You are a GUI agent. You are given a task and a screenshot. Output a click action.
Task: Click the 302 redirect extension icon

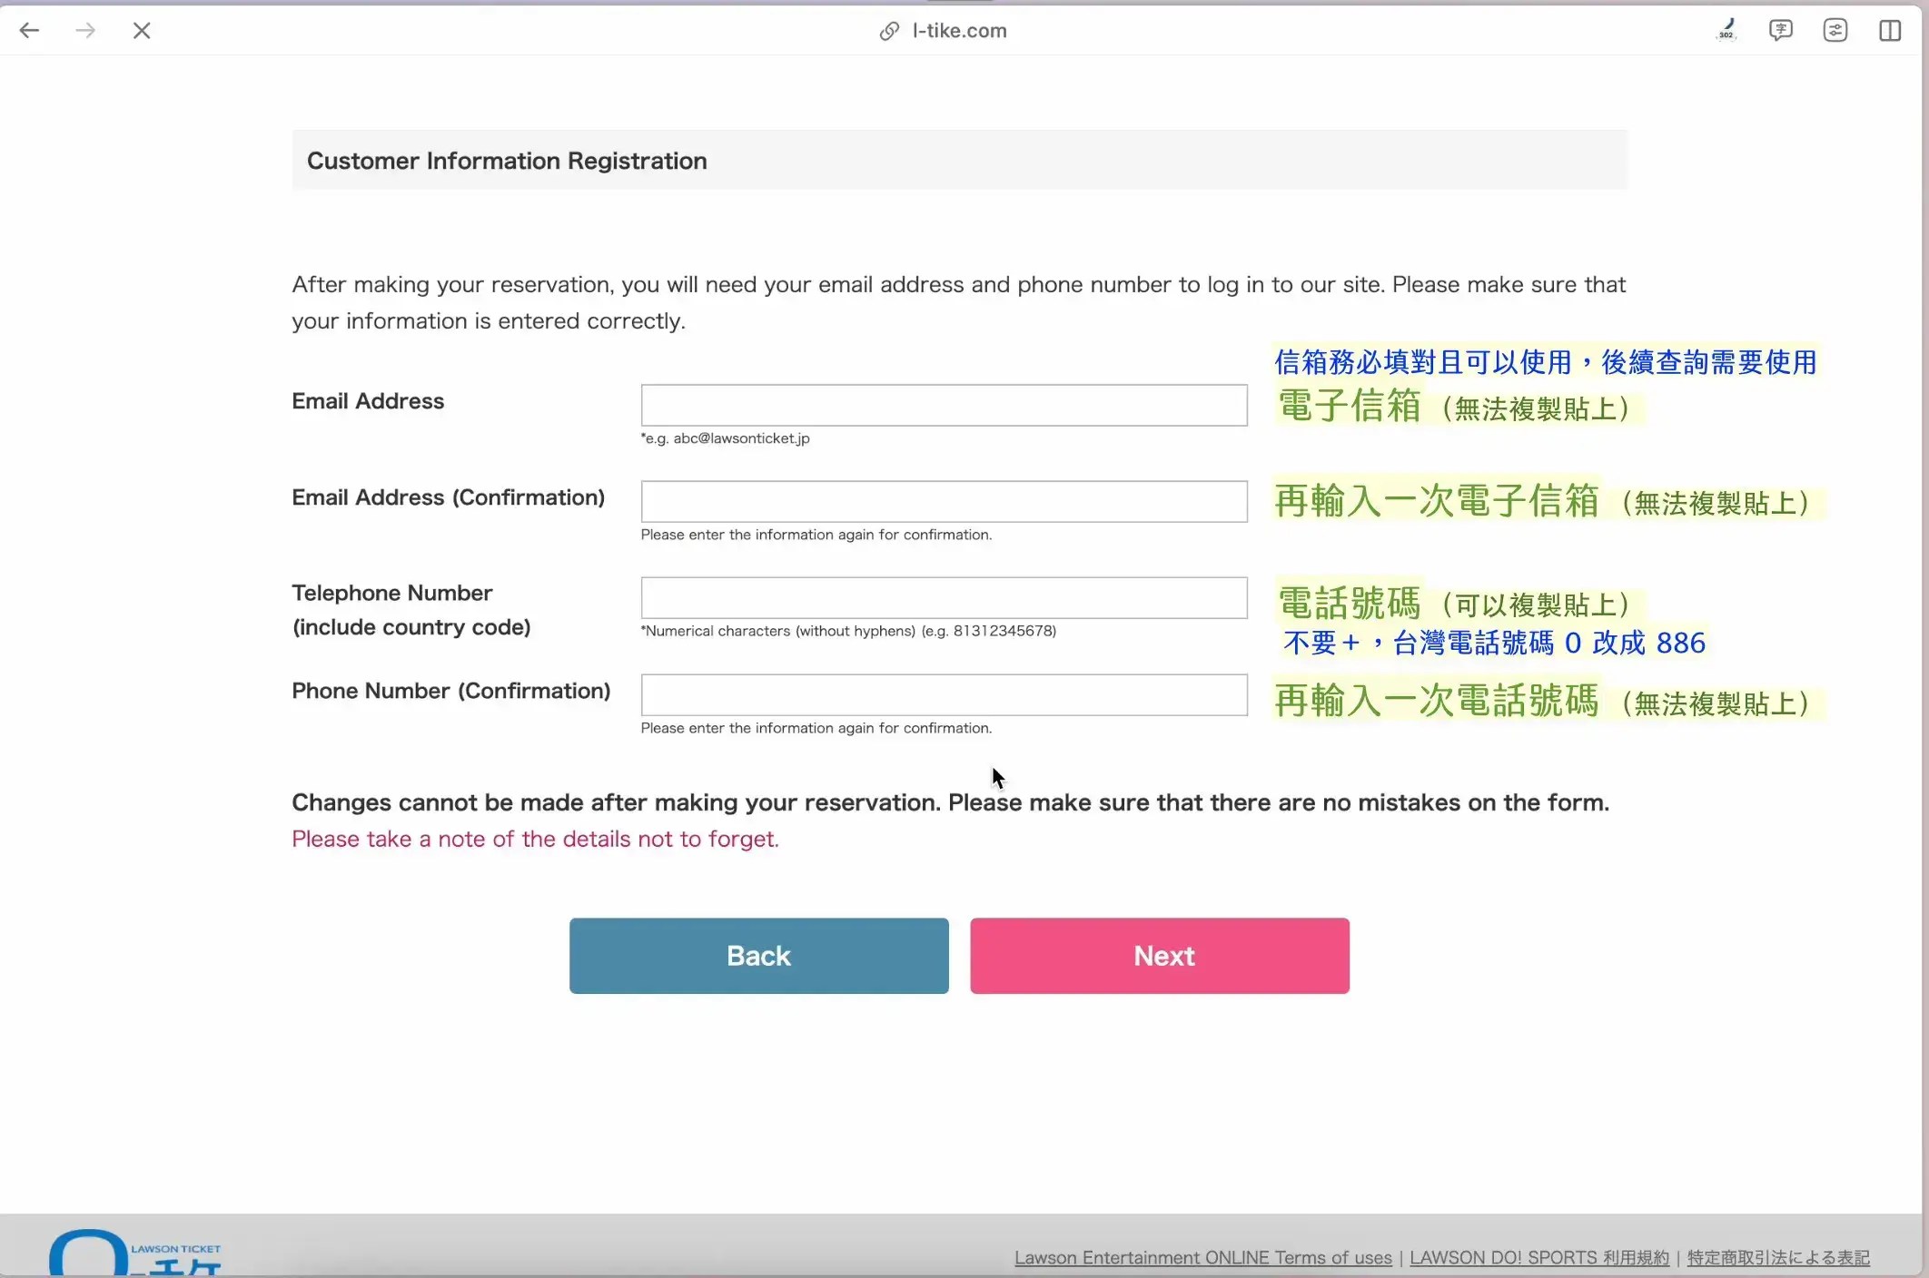click(1726, 30)
